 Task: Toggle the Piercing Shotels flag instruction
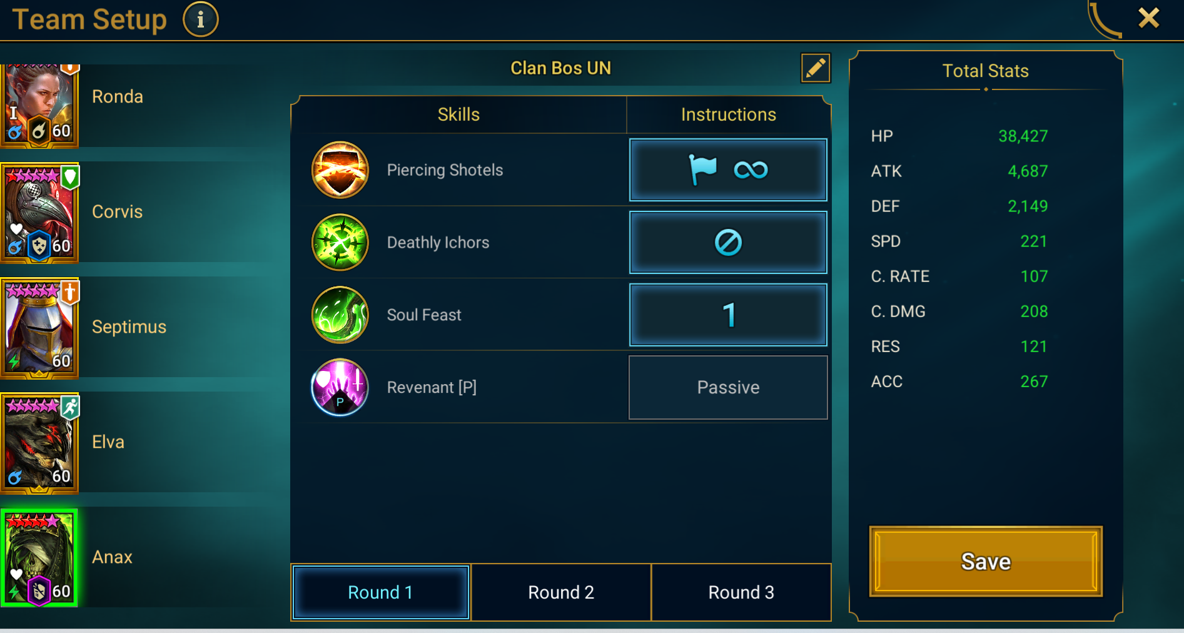[728, 170]
